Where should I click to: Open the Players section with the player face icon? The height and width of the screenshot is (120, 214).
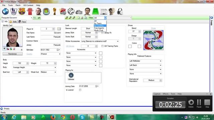coord(38,11)
